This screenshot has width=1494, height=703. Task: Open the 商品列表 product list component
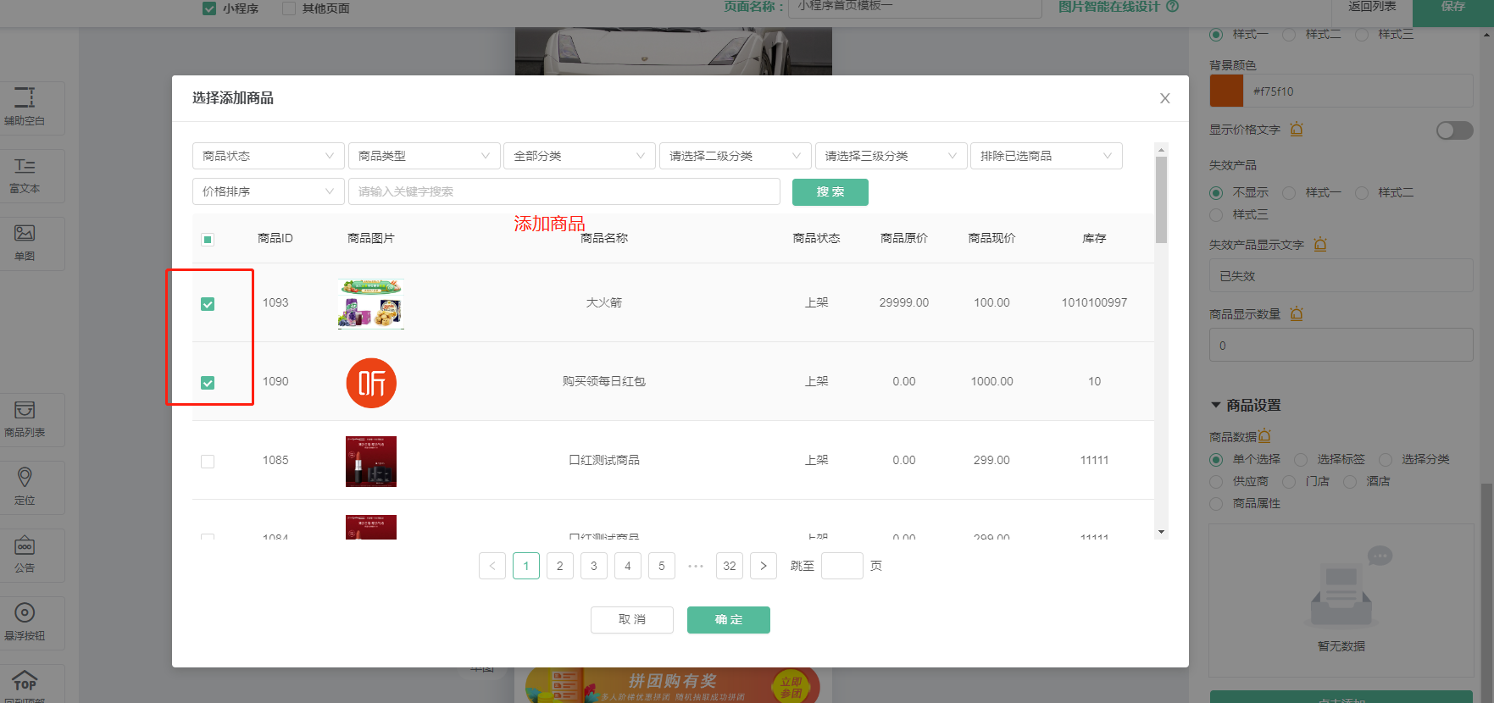tap(25, 411)
